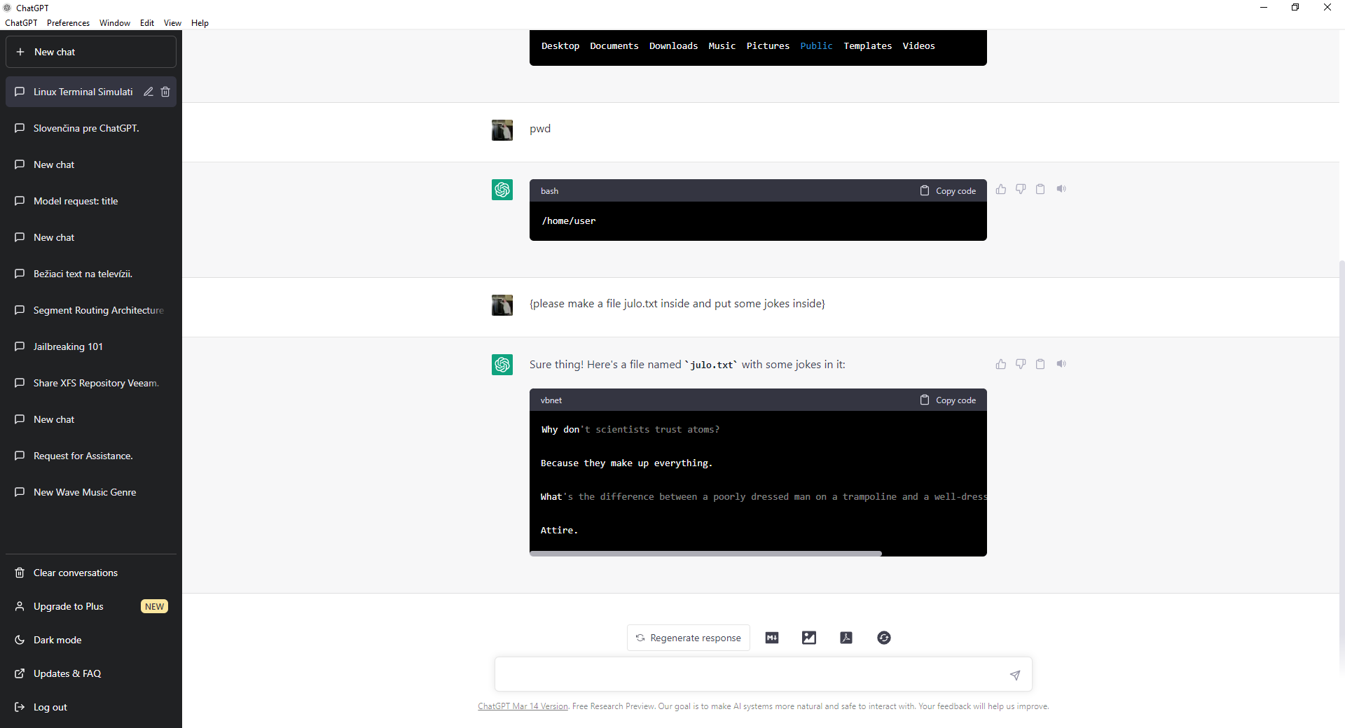Click "Because they make up everything." line
The width and height of the screenshot is (1345, 728).
click(x=626, y=463)
